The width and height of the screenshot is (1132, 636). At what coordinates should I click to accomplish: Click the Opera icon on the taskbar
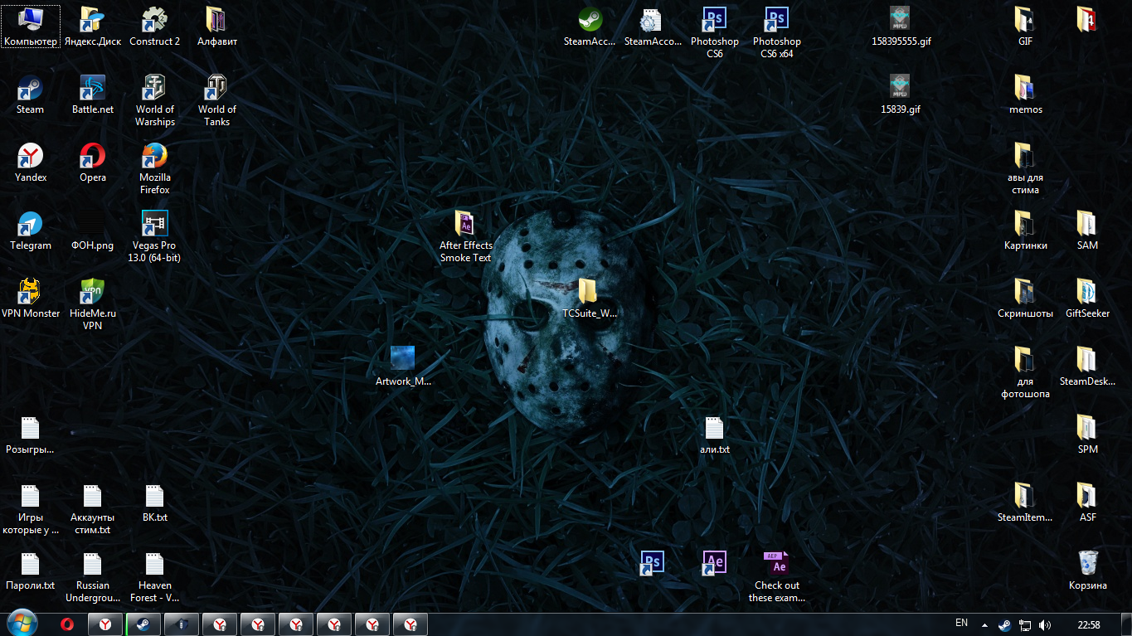(x=67, y=624)
